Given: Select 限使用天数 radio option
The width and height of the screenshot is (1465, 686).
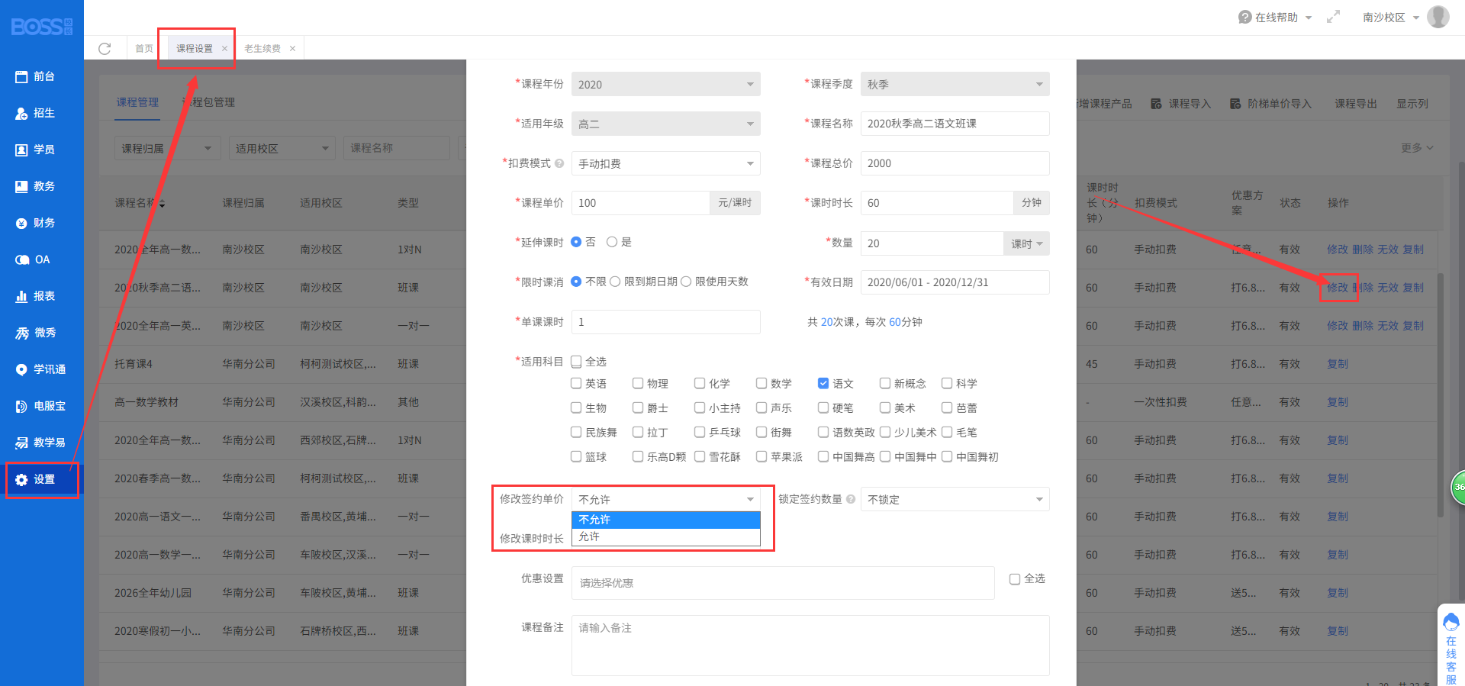Looking at the screenshot, I should (x=686, y=282).
